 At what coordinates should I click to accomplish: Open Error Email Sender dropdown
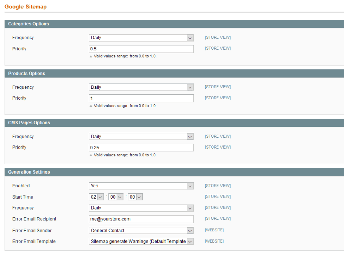pos(141,230)
